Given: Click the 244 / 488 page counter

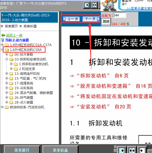Looking at the screenshot, I should [x=119, y=24].
